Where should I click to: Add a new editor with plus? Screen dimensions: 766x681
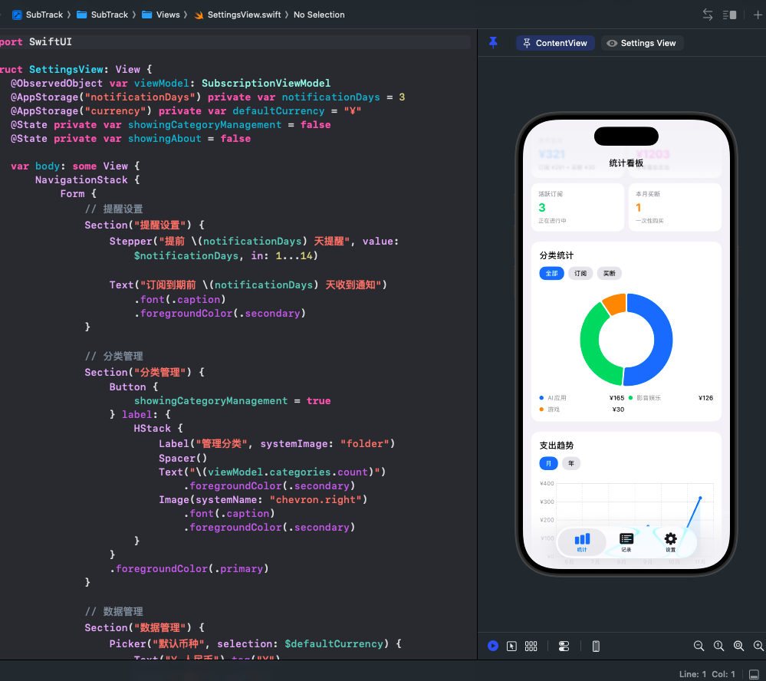758,15
